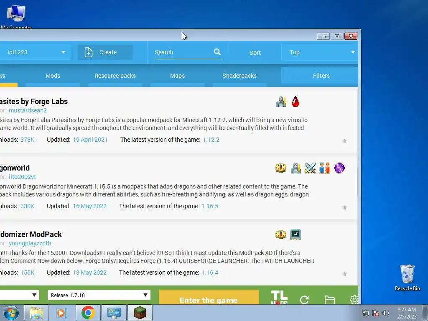This screenshot has width=428, height=321.
Task: Favorite the Dragonworld modpack star
Action: pos(344,207)
